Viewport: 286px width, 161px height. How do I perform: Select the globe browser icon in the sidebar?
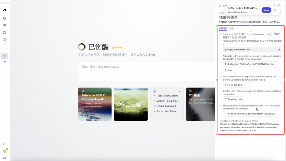coord(5,18)
